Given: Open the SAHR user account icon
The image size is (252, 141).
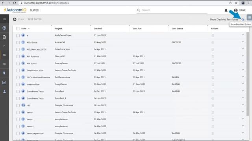Looking at the screenshot, I should coord(236,11).
